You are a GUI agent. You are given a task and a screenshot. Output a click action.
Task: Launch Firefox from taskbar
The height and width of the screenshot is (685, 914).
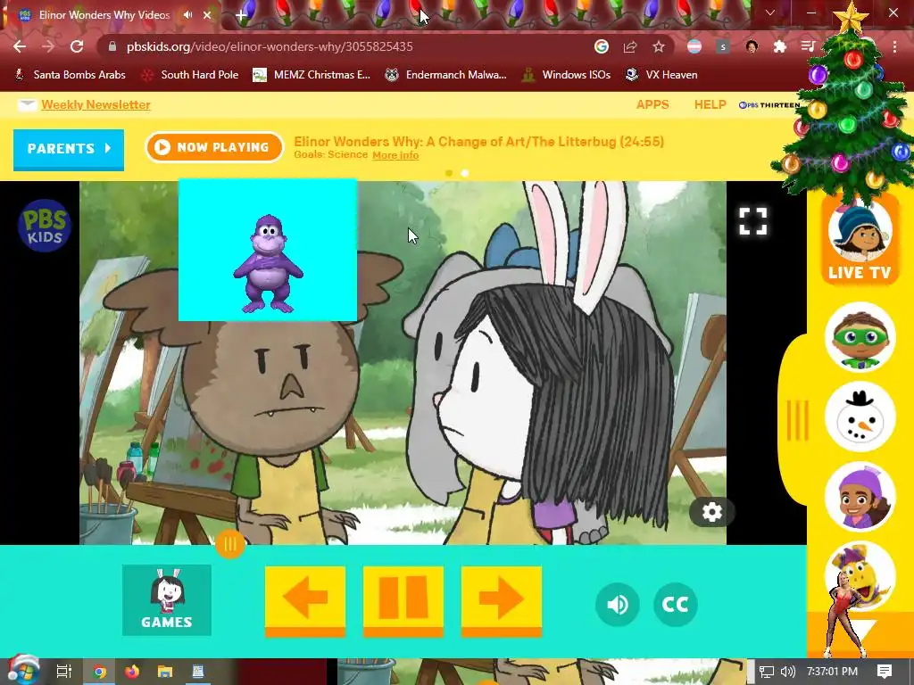coord(132,672)
